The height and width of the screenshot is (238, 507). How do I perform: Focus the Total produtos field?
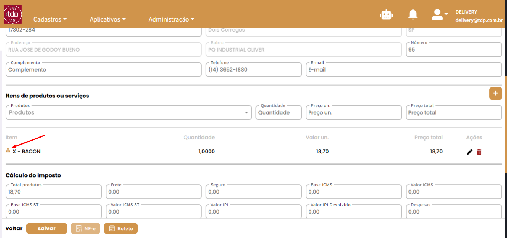pos(54,192)
